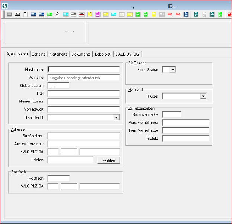Click the faded white form toolbar icon

pyautogui.click(x=204, y=15)
